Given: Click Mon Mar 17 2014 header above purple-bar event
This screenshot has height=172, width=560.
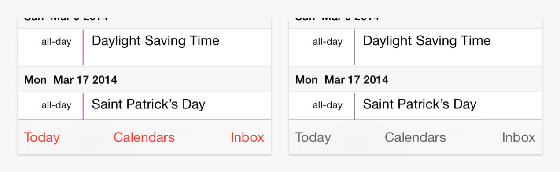Looking at the screenshot, I should [70, 80].
